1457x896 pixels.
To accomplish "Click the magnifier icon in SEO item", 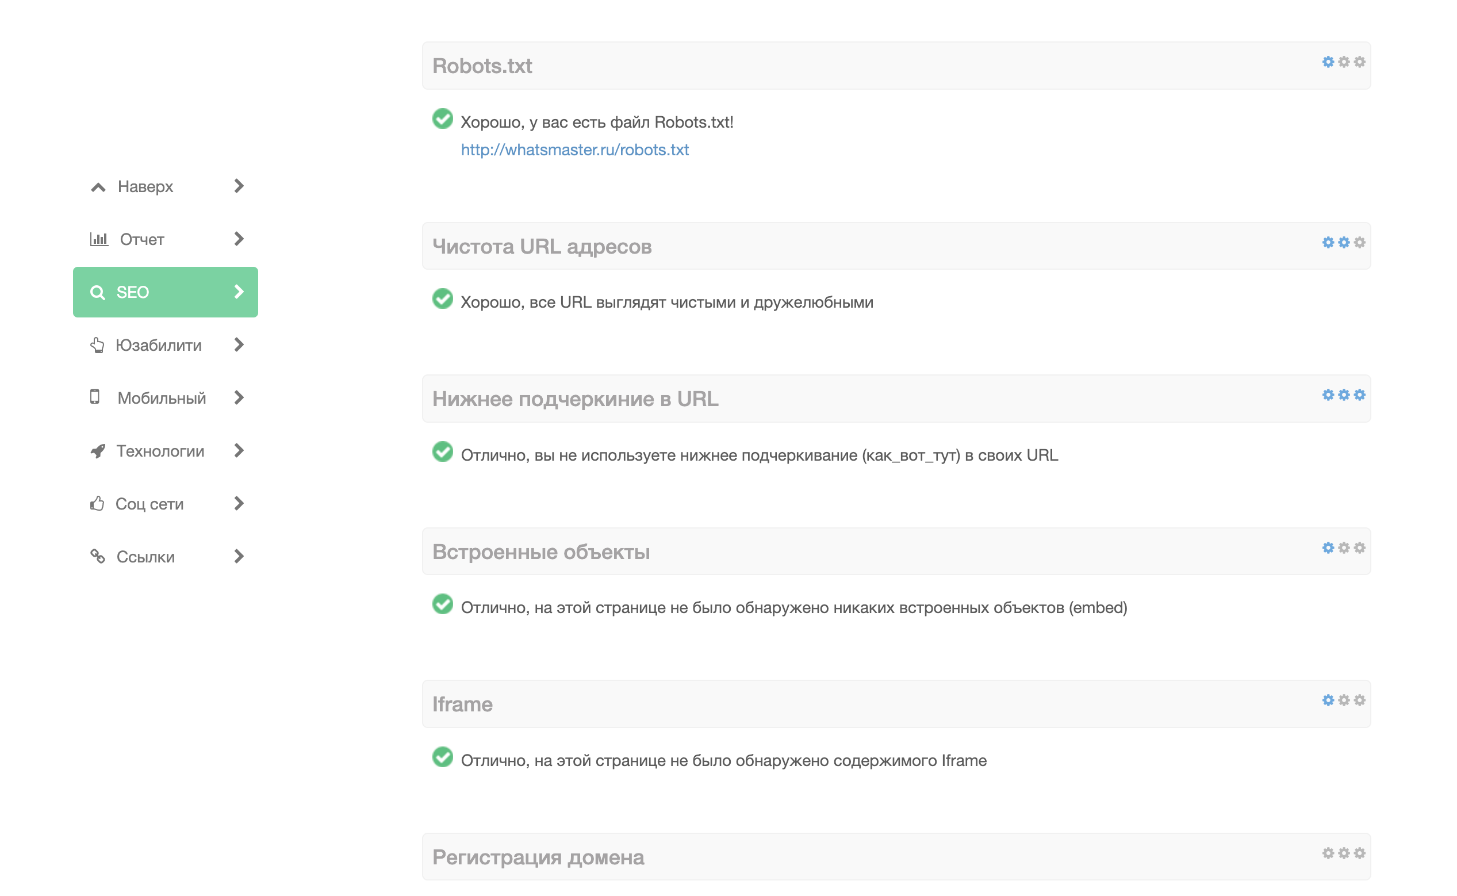I will pos(97,292).
